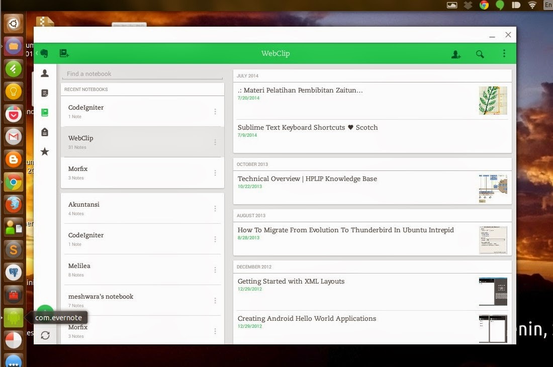Screen dimensions: 553x367
Task: Open options menu for meshwara's notebook
Action: pyautogui.click(x=215, y=300)
